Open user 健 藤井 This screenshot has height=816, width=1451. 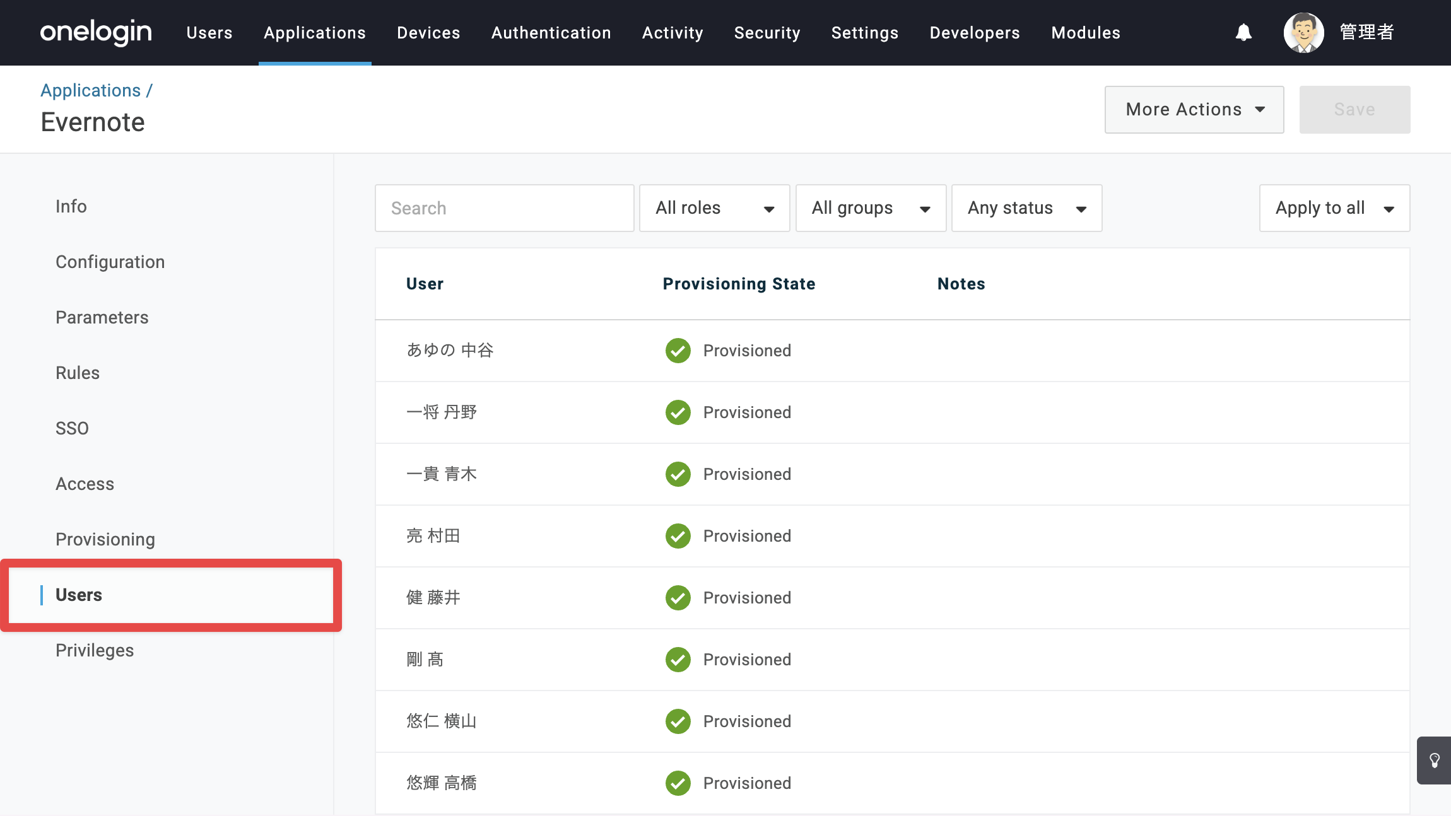click(433, 597)
